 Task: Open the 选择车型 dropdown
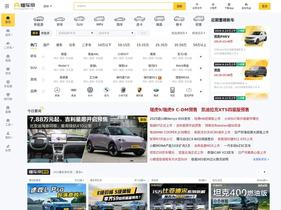116,33
